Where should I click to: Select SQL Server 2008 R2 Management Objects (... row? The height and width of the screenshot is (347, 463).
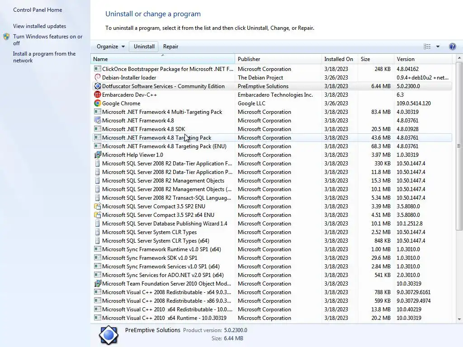click(272, 189)
